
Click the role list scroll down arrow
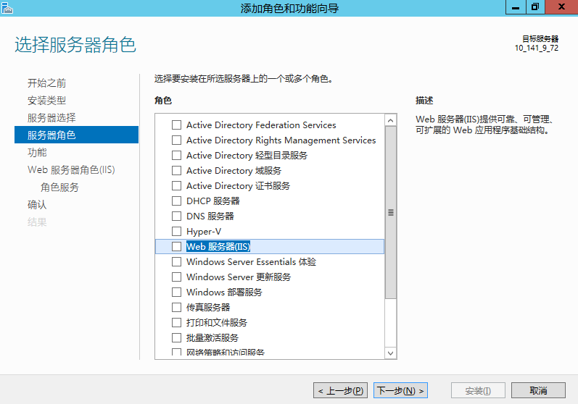[x=391, y=353]
